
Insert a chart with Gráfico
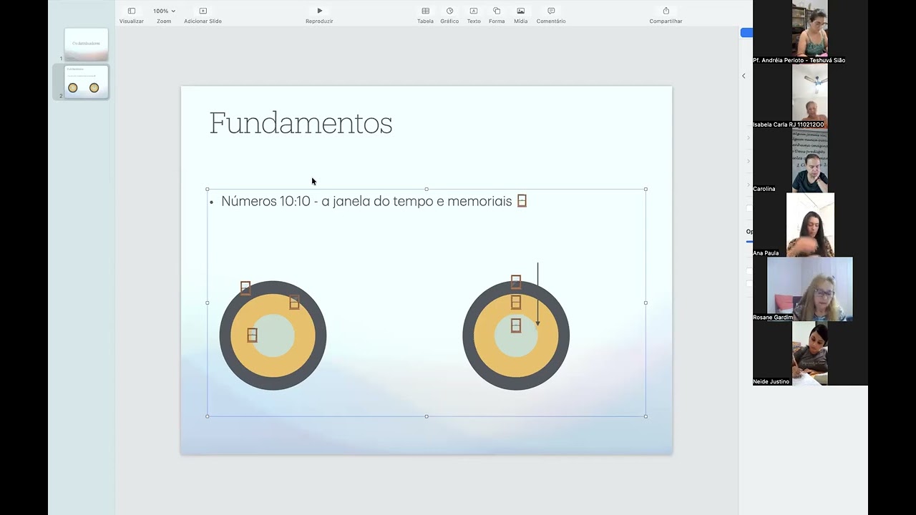coord(449,15)
